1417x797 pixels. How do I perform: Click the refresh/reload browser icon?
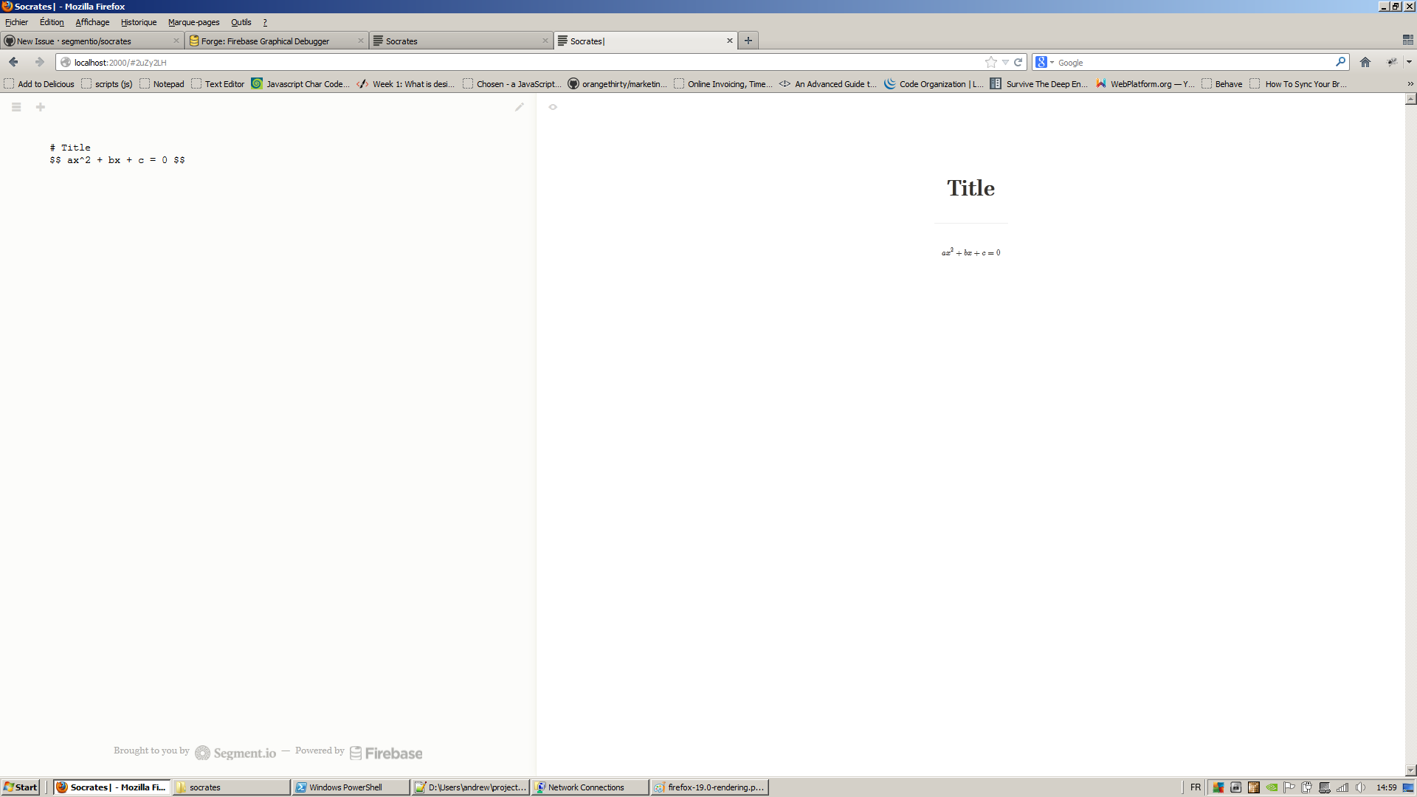tap(1018, 62)
